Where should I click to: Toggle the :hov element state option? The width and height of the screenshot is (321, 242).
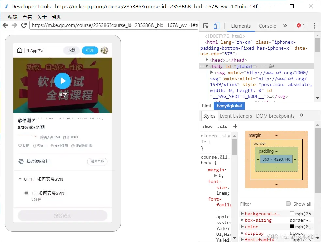(207, 126)
